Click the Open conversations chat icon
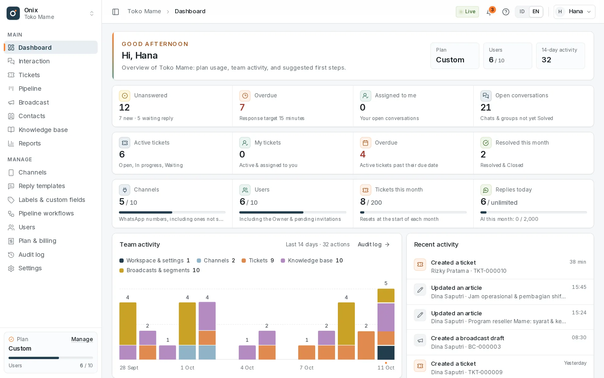Viewport: 604px width, 378px height. [x=486, y=96]
